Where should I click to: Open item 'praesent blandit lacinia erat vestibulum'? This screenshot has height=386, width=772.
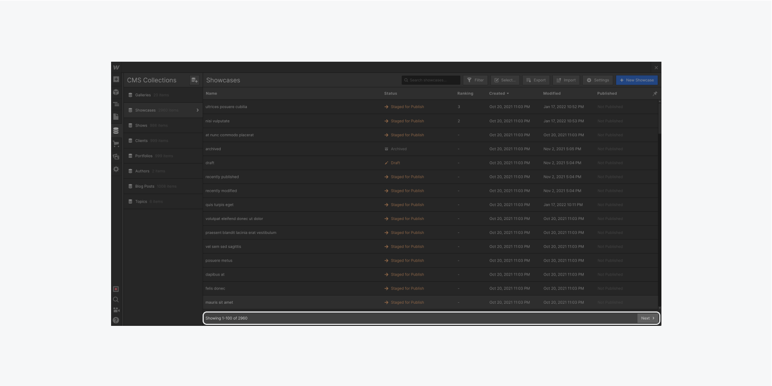[x=430, y=233]
